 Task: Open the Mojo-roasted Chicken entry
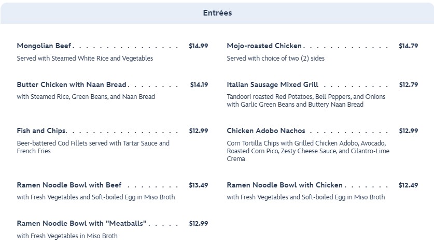(264, 46)
